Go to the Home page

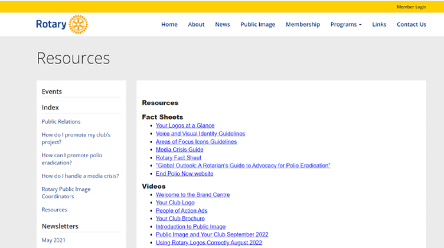coord(169,25)
